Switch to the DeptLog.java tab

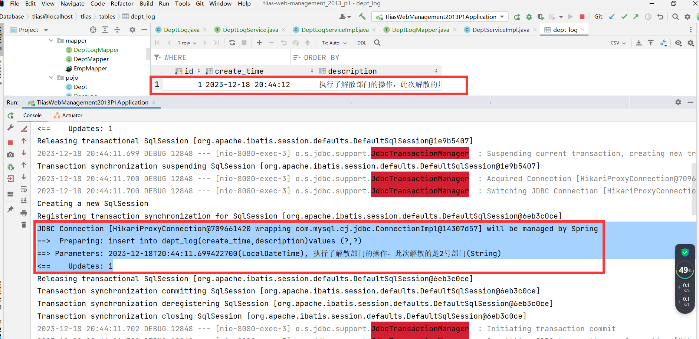point(181,30)
